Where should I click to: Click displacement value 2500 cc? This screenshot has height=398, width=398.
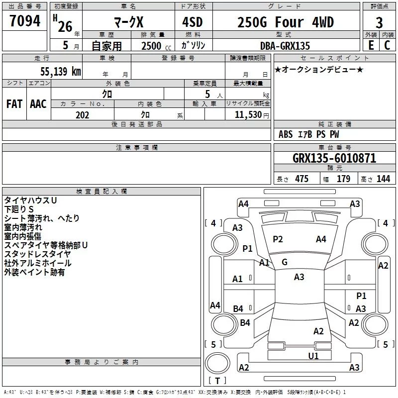click(x=156, y=46)
